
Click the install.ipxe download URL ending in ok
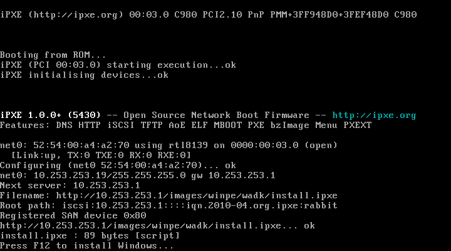pos(158,225)
